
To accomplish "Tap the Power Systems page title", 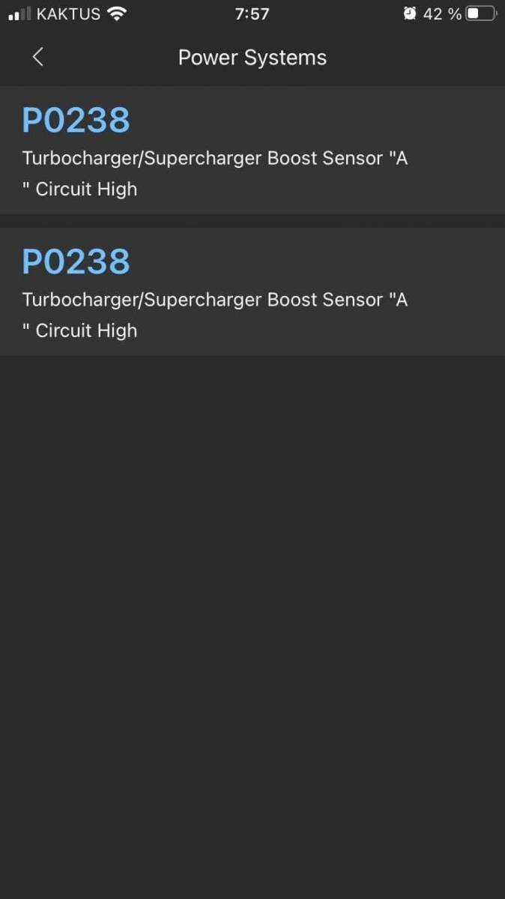I will (x=252, y=58).
